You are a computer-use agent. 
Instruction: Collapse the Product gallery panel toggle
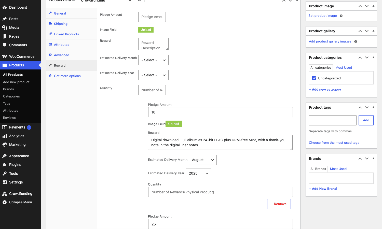pyautogui.click(x=373, y=31)
